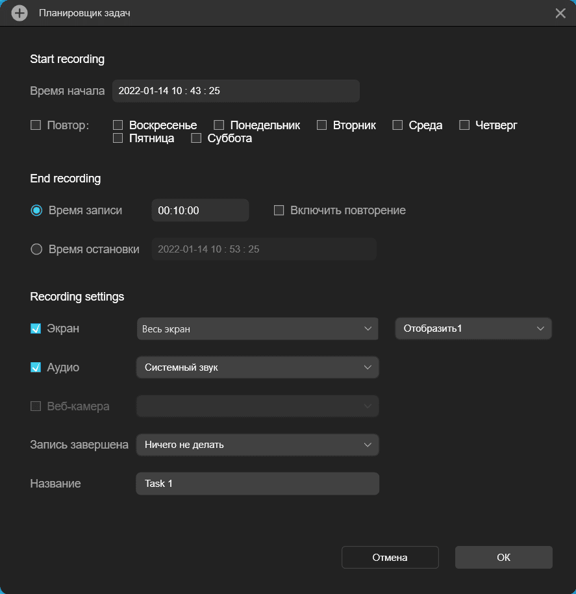Expand the Отобразить1 display dropdown

pyautogui.click(x=473, y=328)
